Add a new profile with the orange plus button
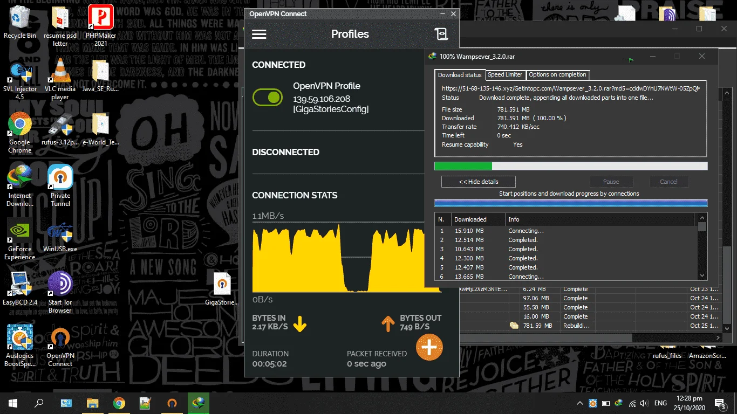This screenshot has width=737, height=414. [429, 347]
